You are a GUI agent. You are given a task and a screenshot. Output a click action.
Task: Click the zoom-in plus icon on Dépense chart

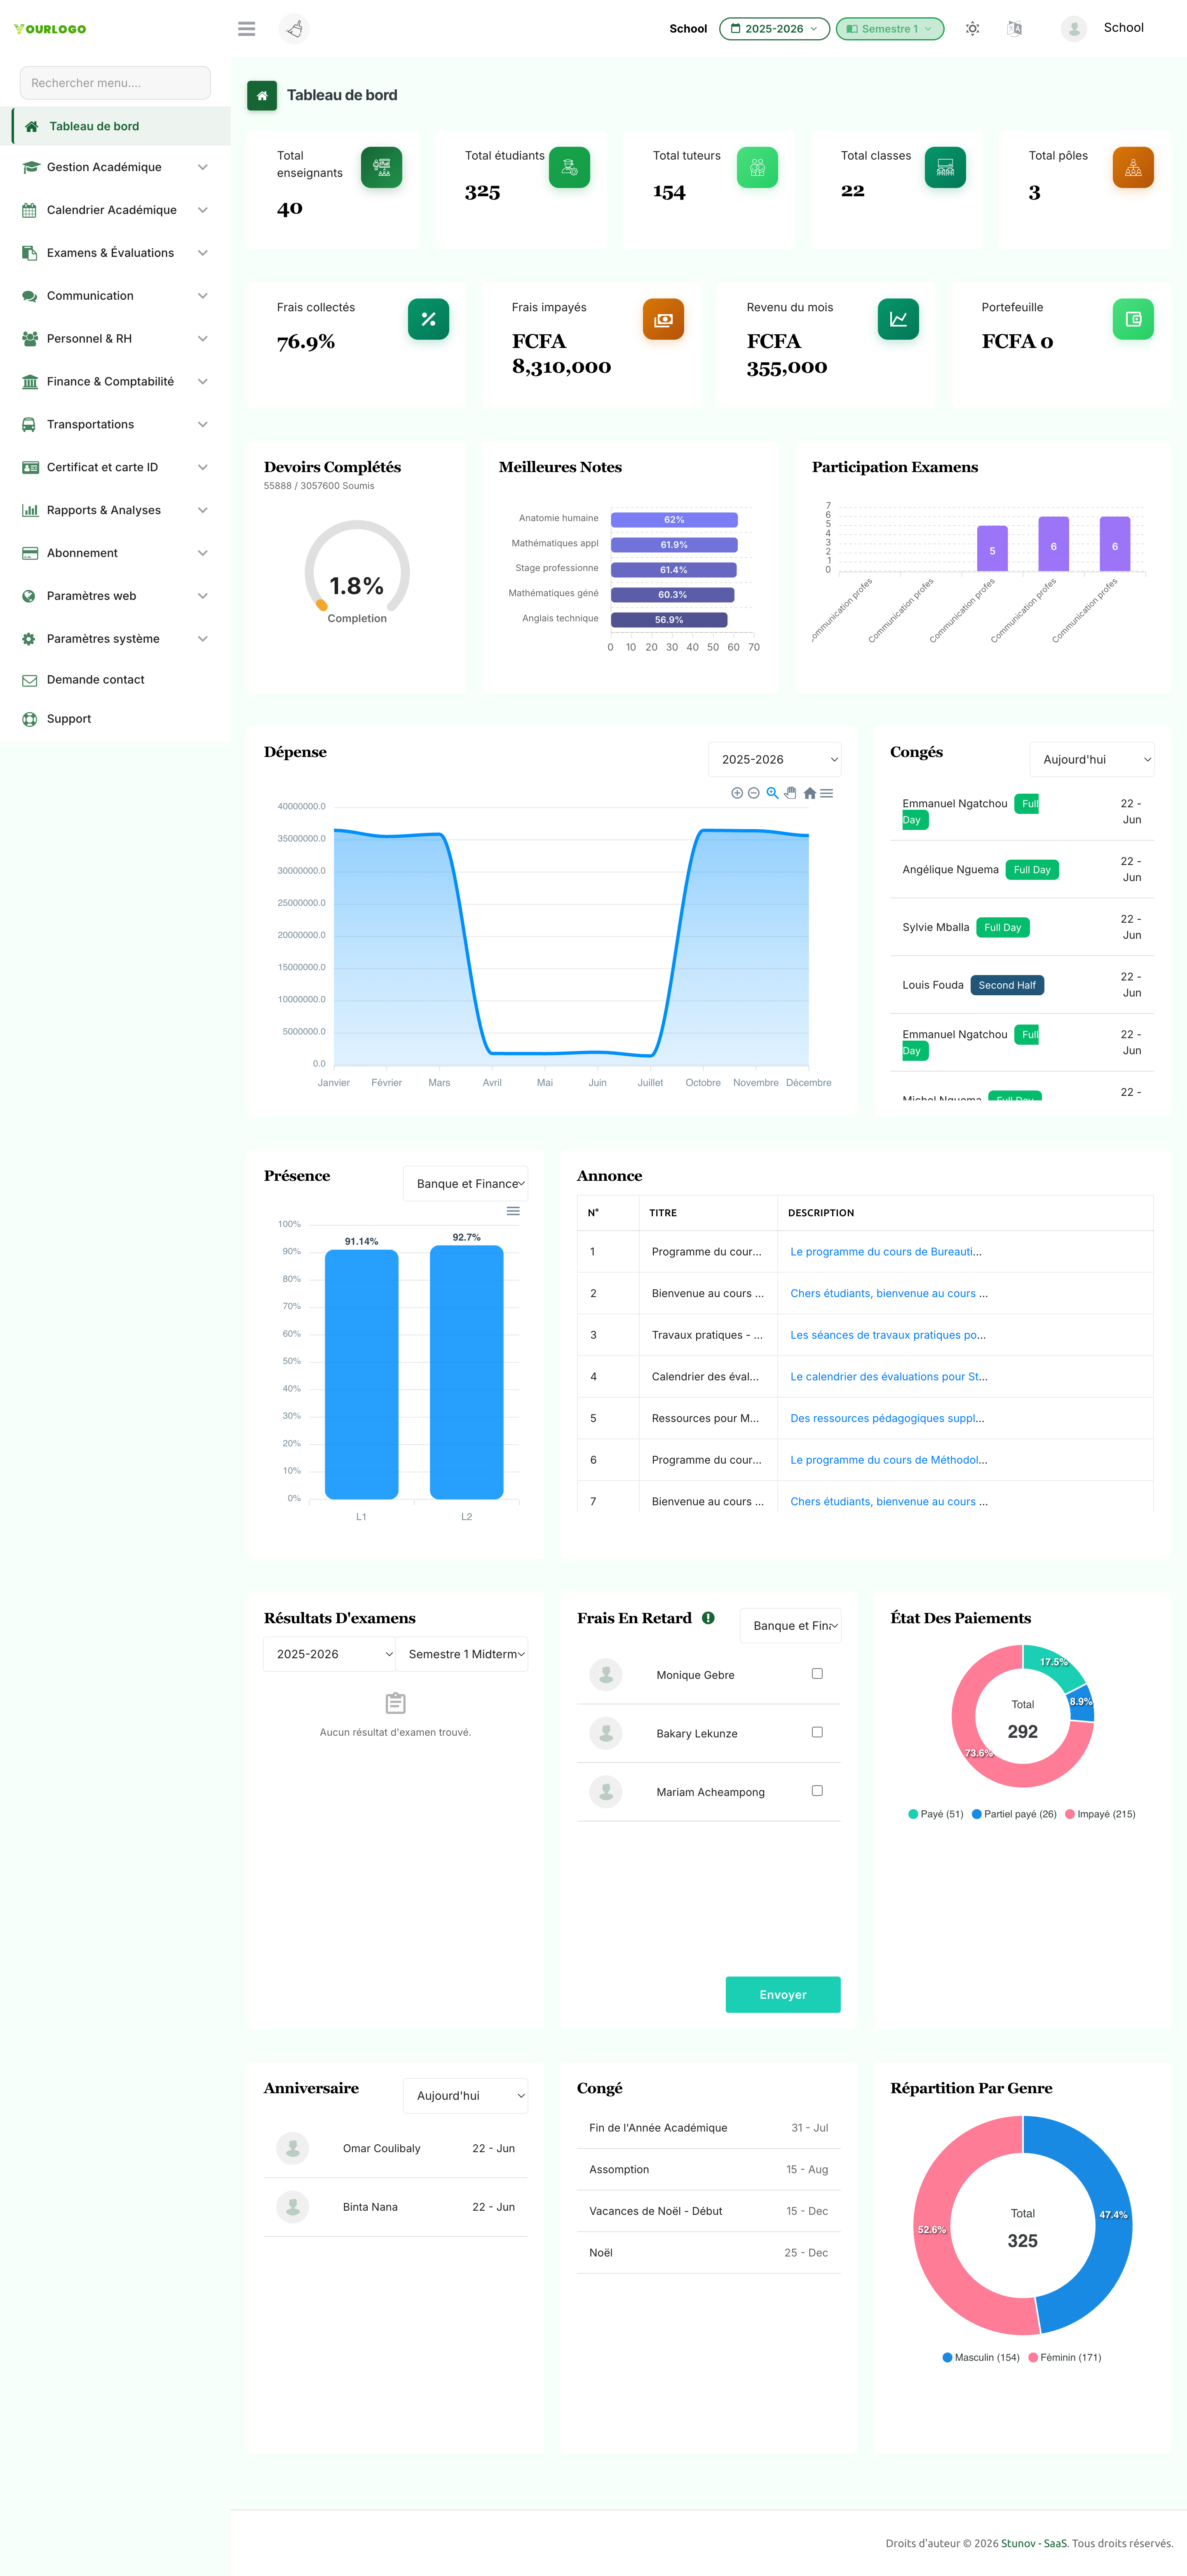click(x=737, y=793)
